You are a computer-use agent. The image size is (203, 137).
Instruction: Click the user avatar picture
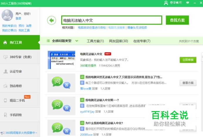point(7,15)
